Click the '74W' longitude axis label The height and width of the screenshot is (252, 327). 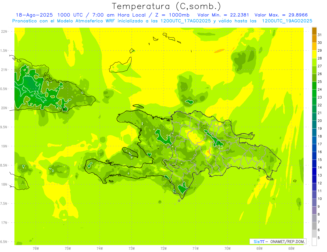coord(100,248)
